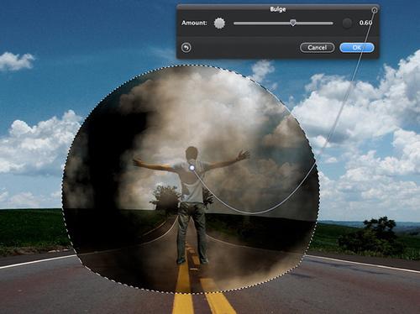The image size is (420, 314).
Task: Click the Amount slider thumb
Action: tap(293, 23)
